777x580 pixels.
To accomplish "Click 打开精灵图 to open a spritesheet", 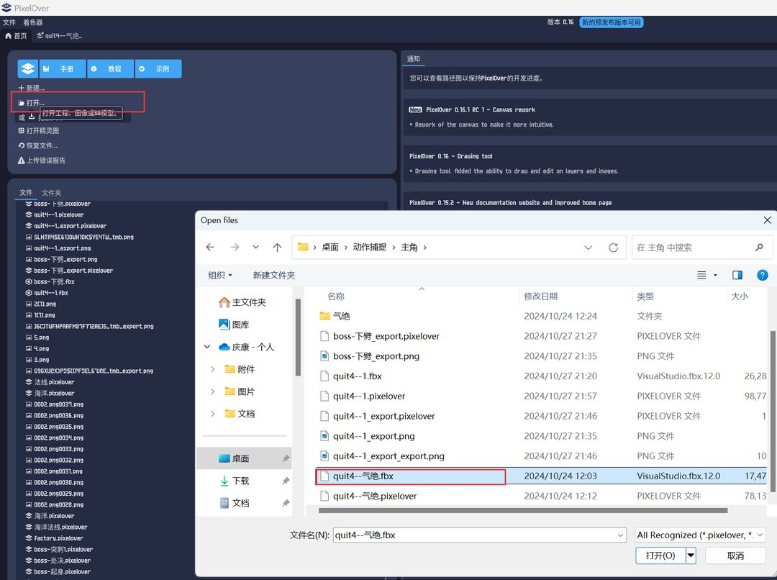I will [x=39, y=131].
